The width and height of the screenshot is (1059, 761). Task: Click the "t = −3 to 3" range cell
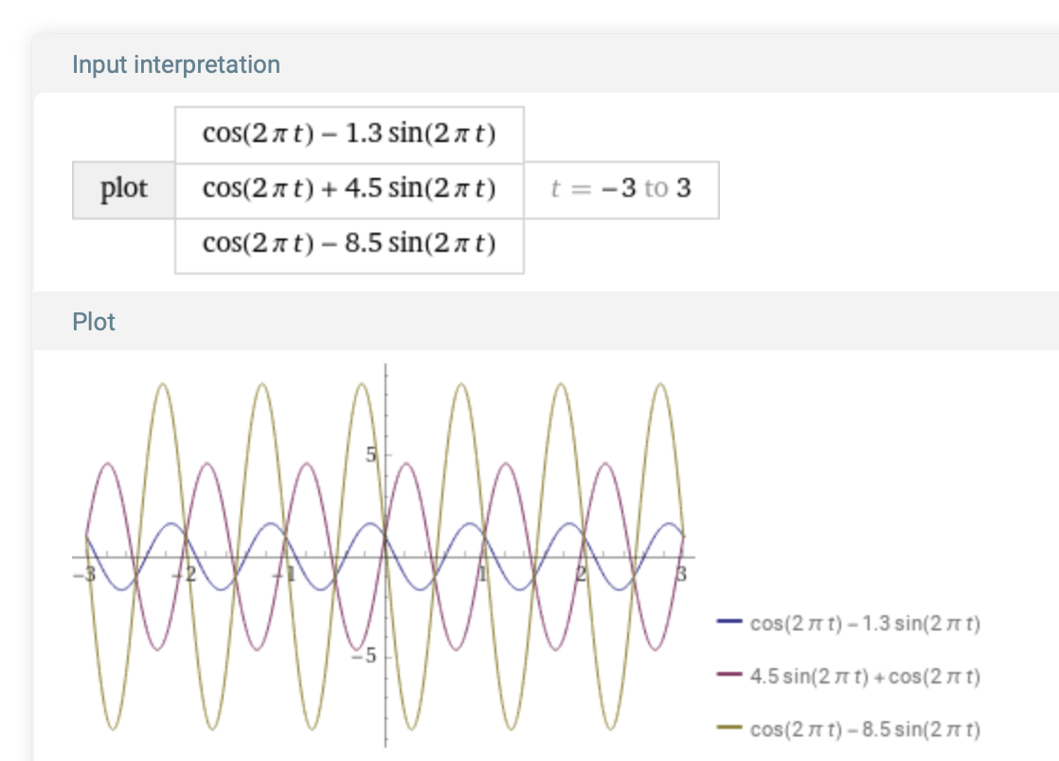620,189
